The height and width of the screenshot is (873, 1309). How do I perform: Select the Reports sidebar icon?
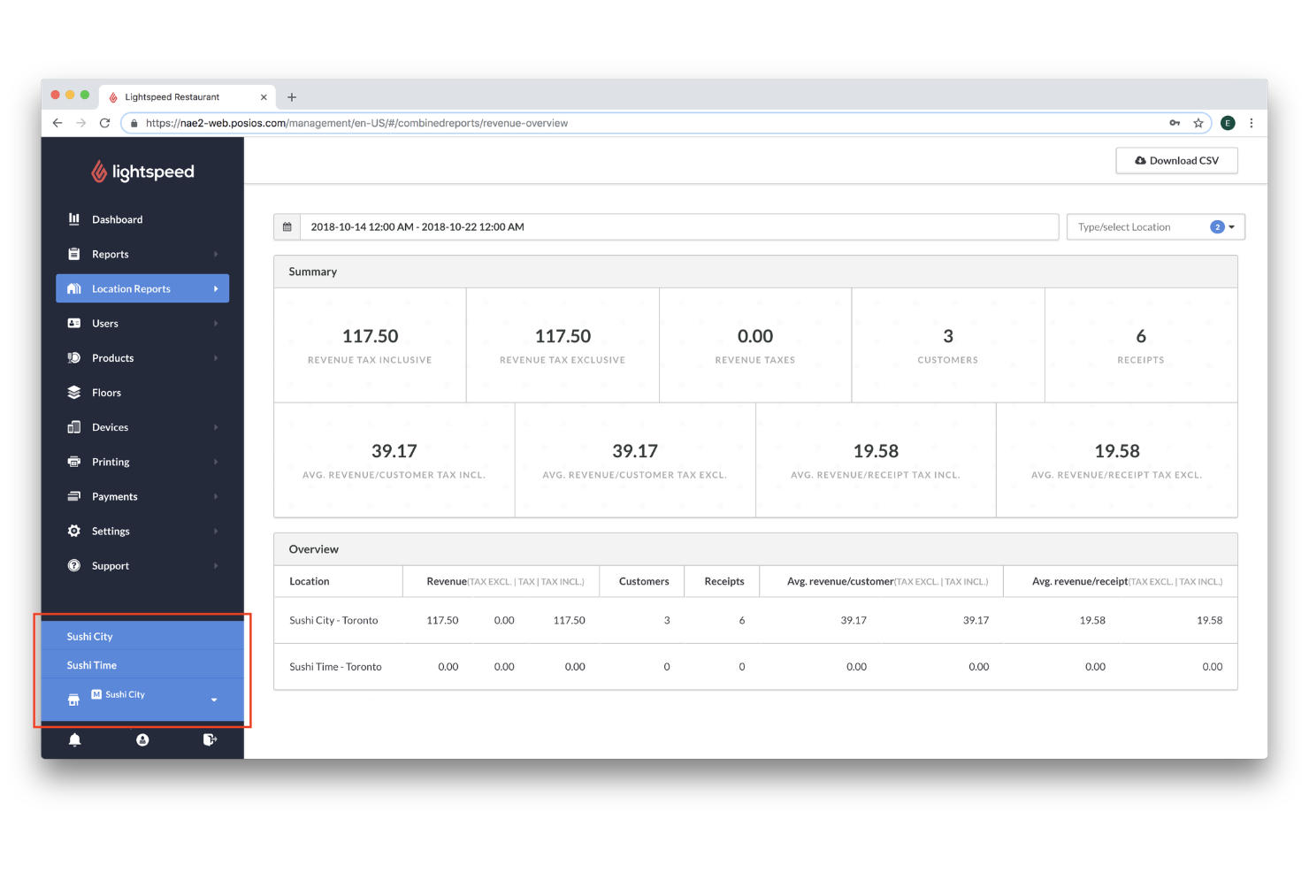tap(75, 254)
